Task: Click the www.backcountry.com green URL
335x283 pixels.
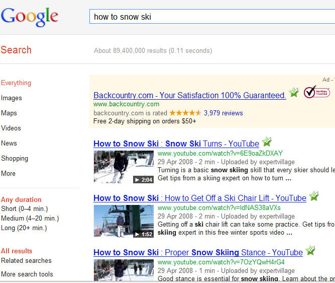Action: 126,104
